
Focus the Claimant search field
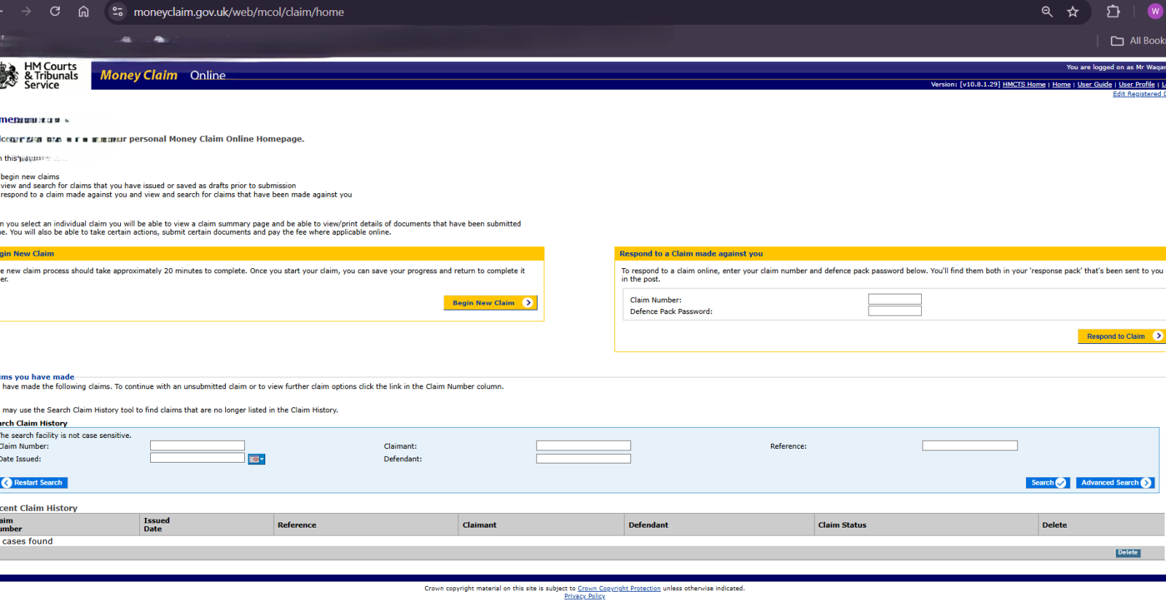tap(584, 445)
